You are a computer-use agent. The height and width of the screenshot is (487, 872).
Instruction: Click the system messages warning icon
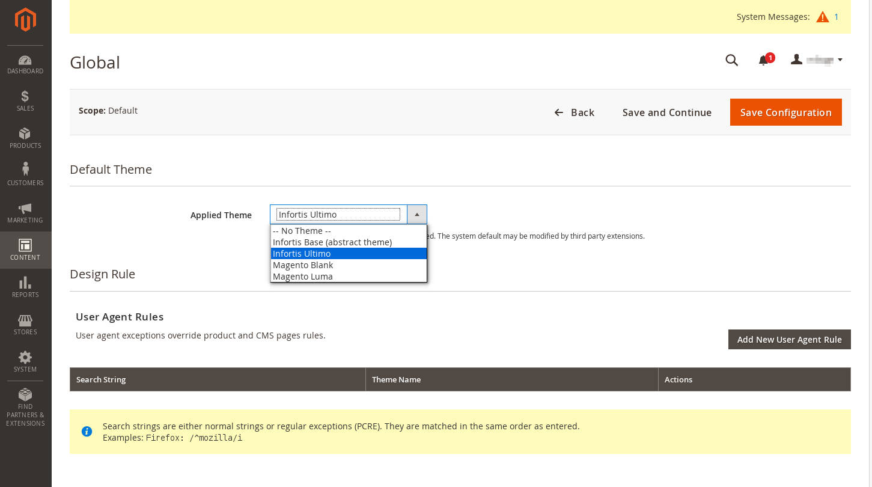(822, 17)
